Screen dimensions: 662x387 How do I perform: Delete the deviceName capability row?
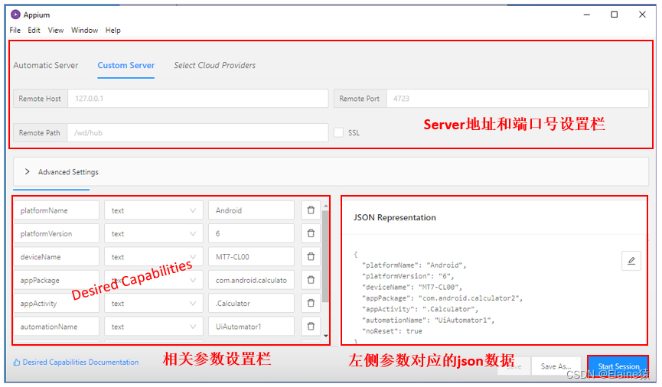click(311, 256)
